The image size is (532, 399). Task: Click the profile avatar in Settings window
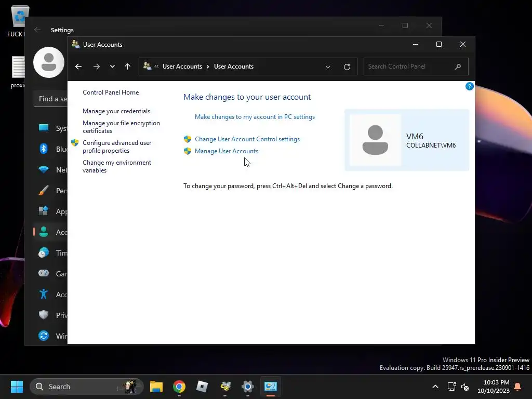[49, 62]
